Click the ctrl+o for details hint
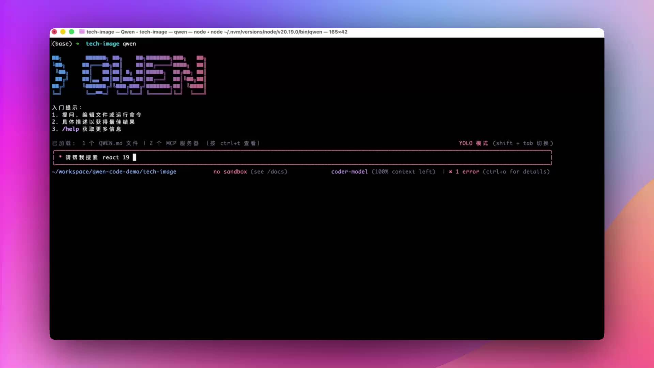The width and height of the screenshot is (654, 368). click(516, 172)
